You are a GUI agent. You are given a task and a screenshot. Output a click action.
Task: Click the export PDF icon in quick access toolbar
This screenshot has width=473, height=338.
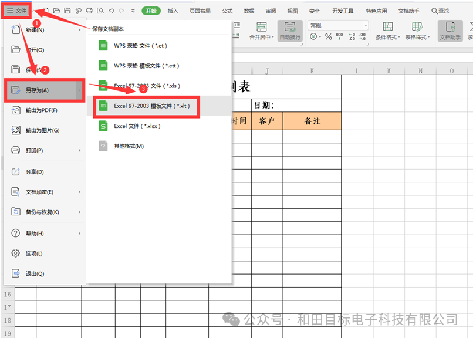[78, 11]
